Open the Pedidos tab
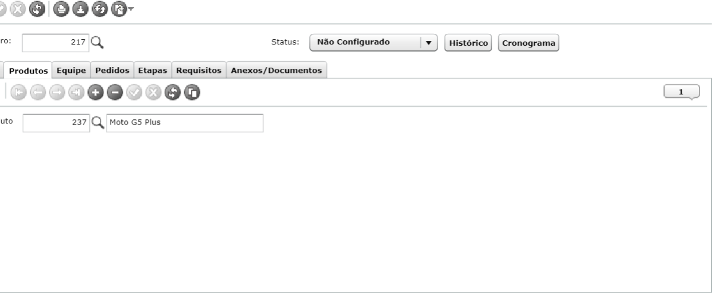 112,70
